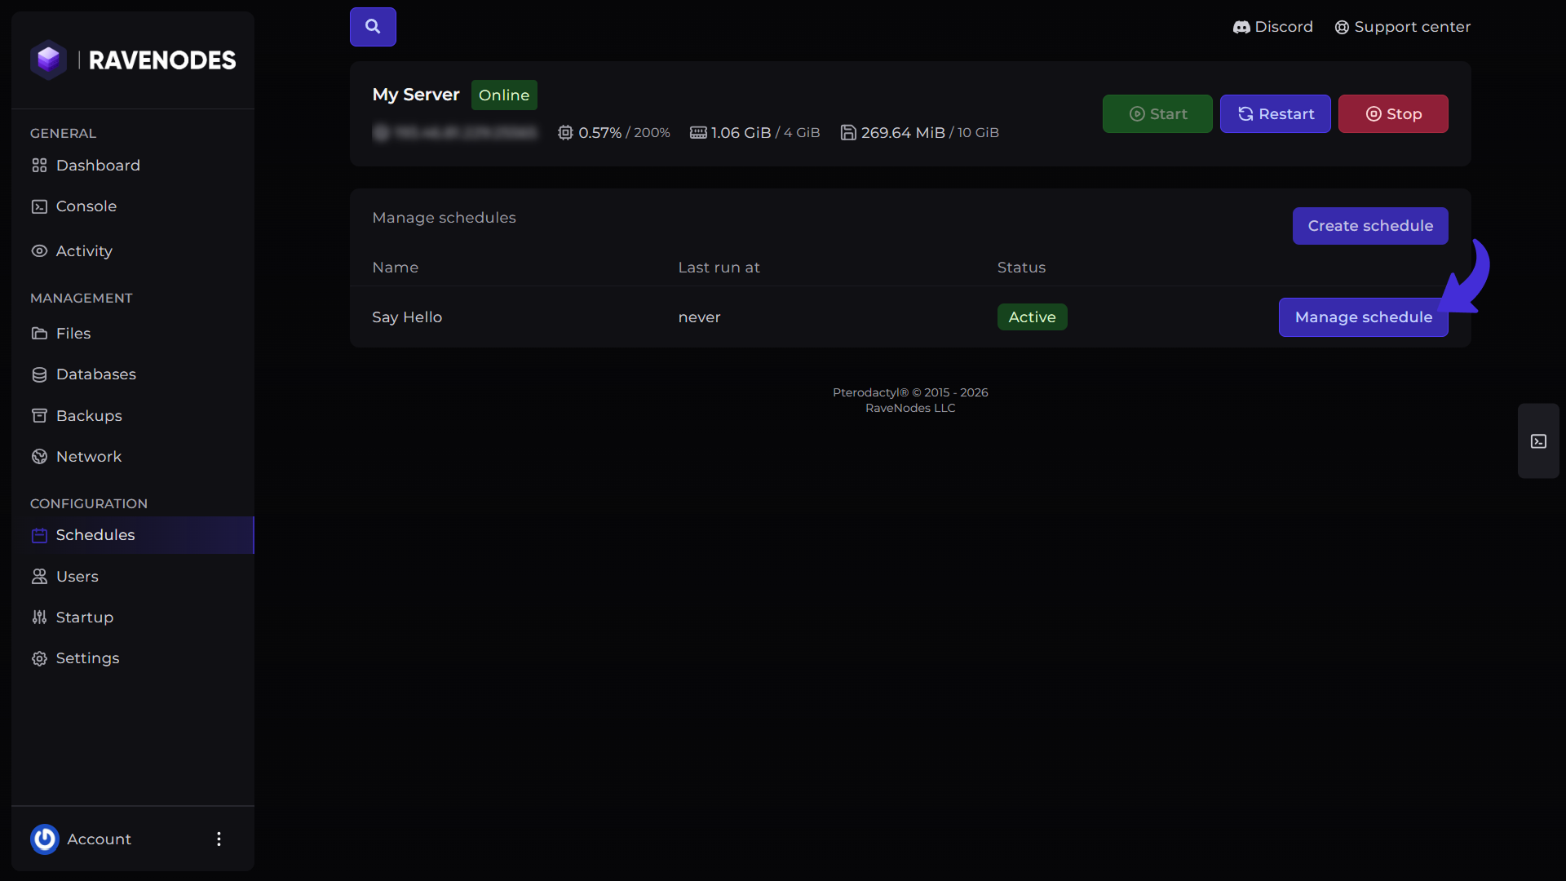Screen dimensions: 1566x881
Task: Open Manage schedule for Say Hello
Action: point(1364,317)
